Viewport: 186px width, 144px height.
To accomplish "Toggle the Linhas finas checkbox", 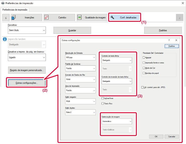I will coord(103,98).
